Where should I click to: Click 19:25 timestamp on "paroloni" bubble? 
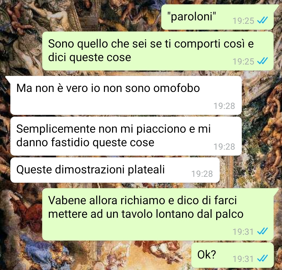[243, 21]
